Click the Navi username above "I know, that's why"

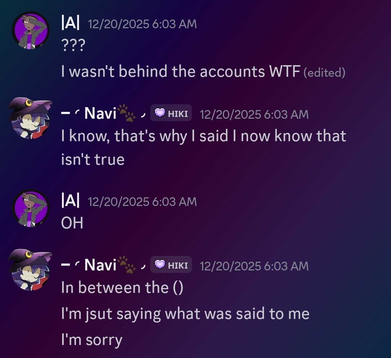[100, 114]
